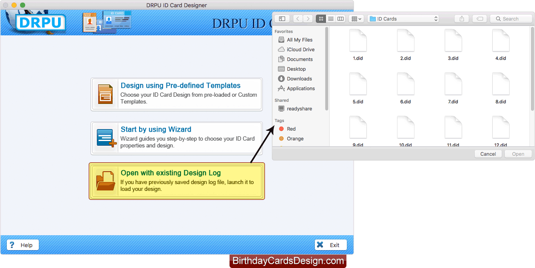Open Help in ID Card Designer

coord(23,245)
